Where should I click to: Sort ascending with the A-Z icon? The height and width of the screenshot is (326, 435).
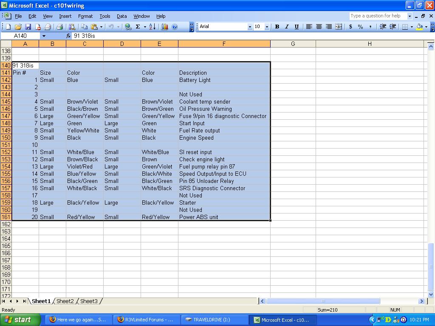tap(153, 26)
